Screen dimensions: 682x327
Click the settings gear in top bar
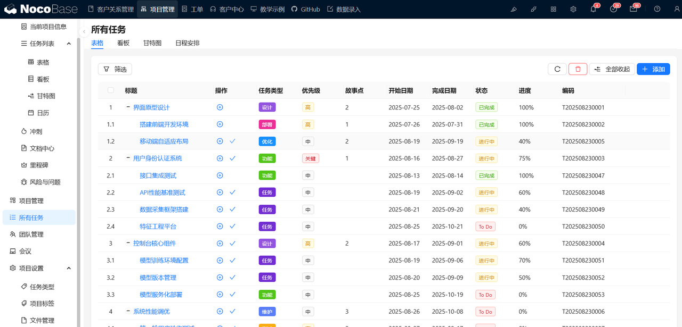click(573, 9)
